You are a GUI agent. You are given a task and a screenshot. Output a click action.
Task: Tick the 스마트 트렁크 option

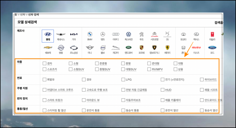(x=45, y=100)
